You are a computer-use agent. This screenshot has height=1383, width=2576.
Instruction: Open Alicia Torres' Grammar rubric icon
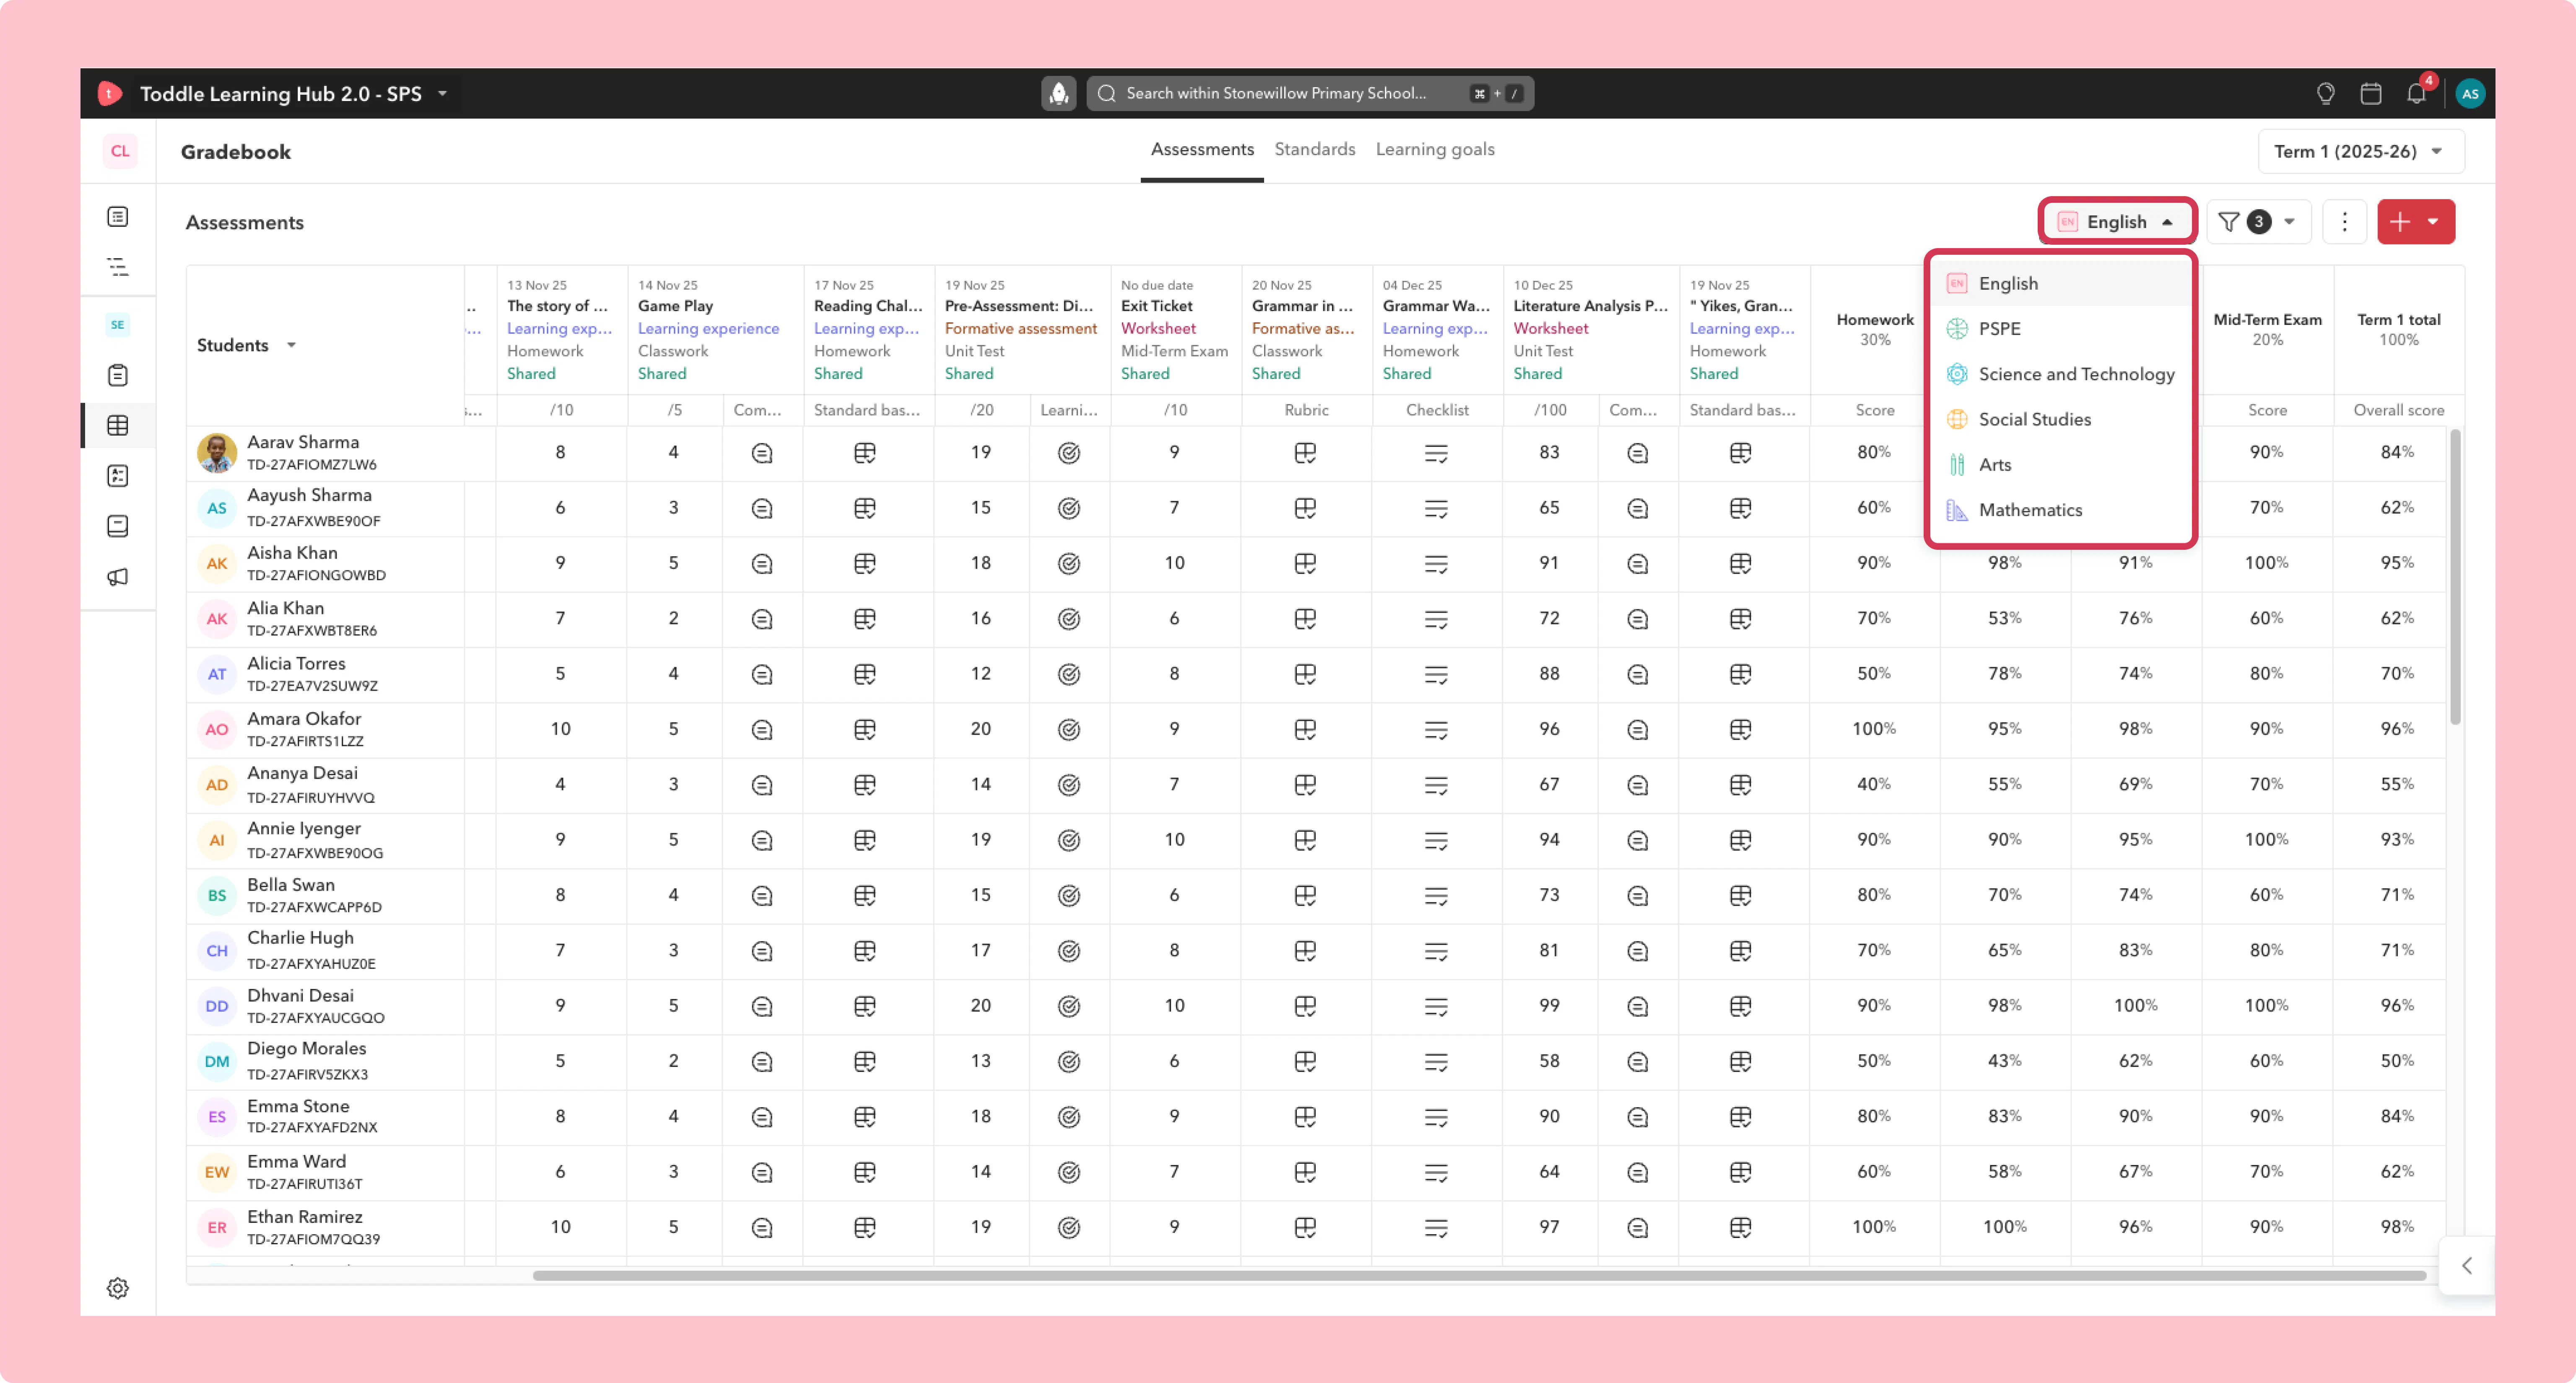click(1305, 674)
